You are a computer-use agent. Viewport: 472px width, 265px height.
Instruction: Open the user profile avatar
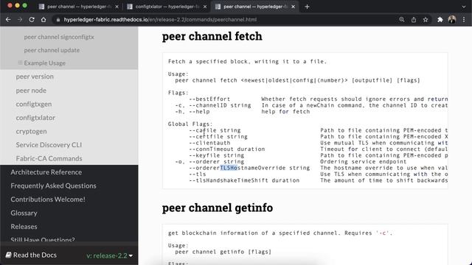click(x=452, y=20)
